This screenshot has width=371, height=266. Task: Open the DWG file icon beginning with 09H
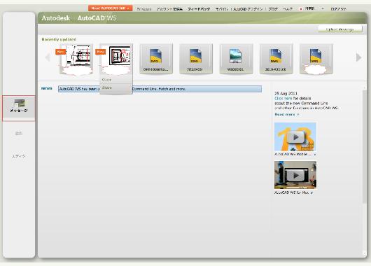155,56
